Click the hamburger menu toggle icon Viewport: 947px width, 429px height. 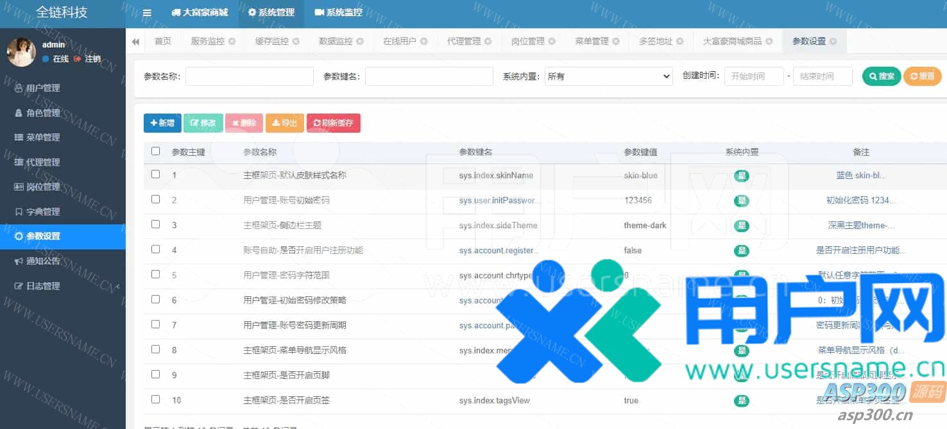[x=147, y=13]
